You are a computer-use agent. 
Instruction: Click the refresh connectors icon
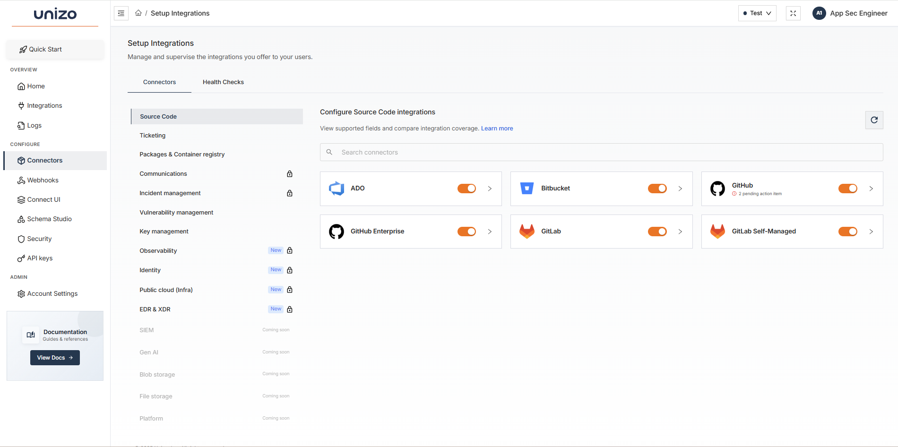tap(874, 120)
